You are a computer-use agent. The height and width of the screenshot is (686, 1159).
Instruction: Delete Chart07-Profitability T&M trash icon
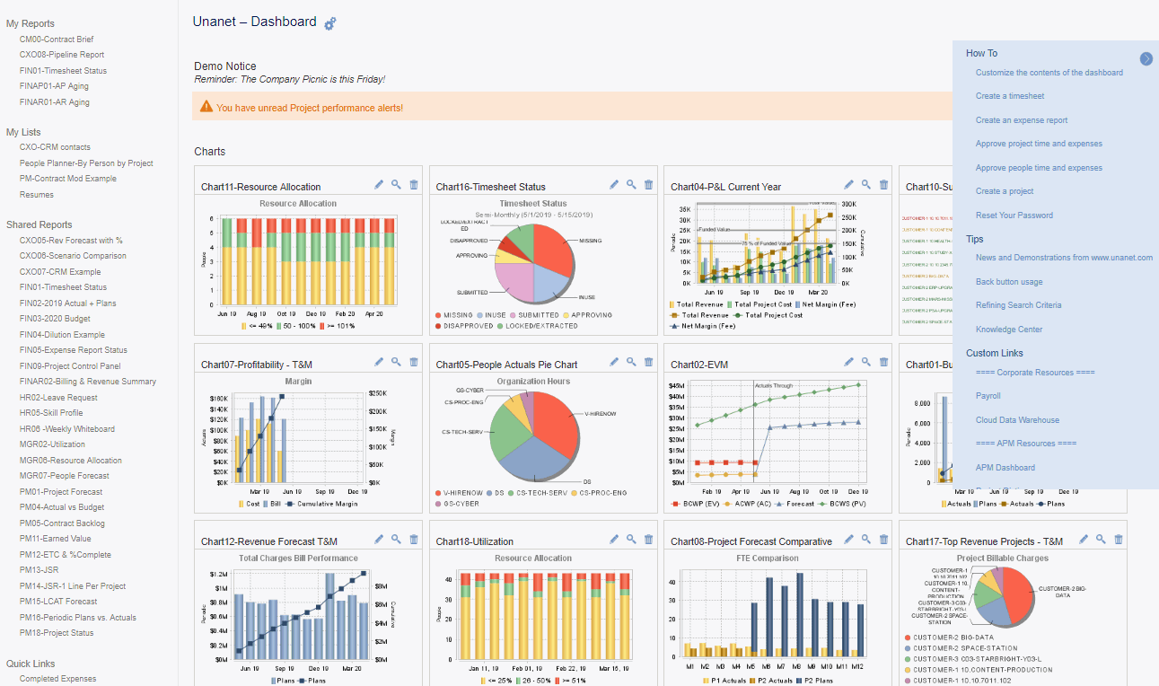[414, 362]
